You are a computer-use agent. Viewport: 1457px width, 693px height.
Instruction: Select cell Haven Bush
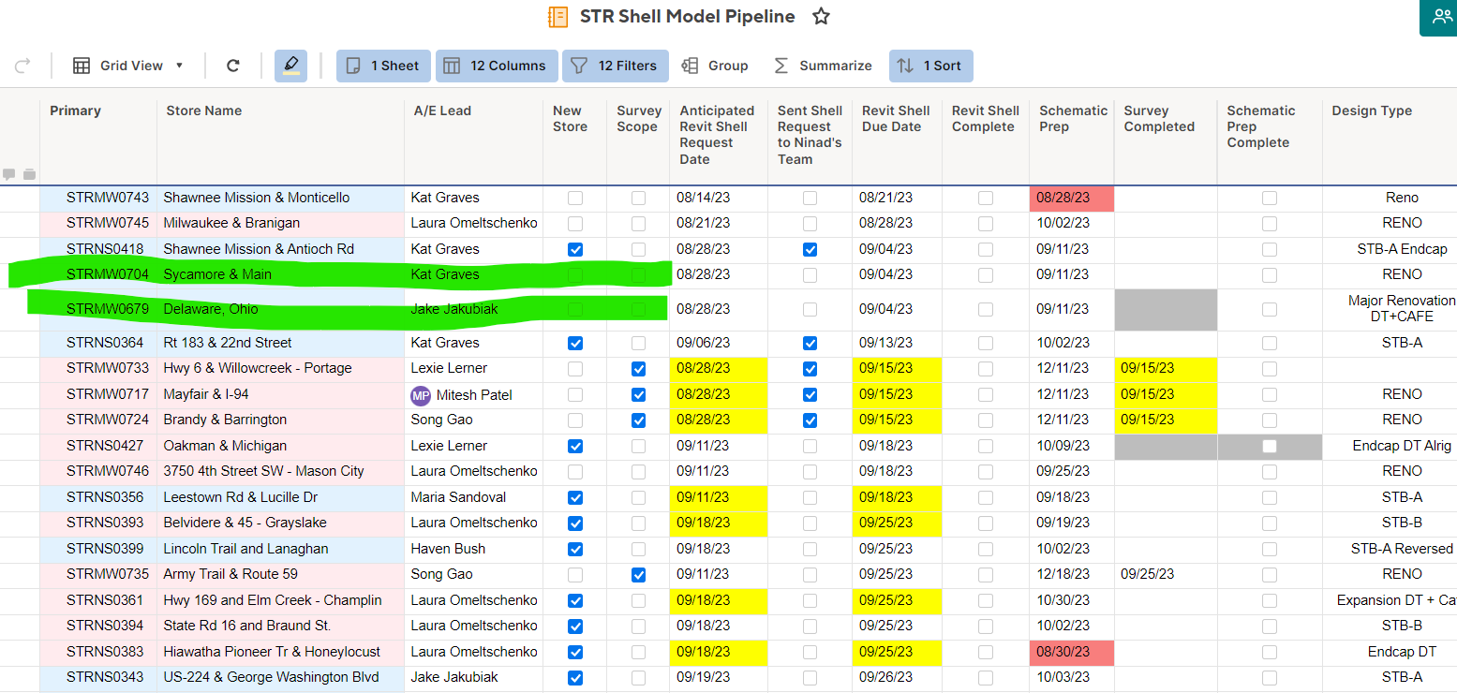click(473, 549)
